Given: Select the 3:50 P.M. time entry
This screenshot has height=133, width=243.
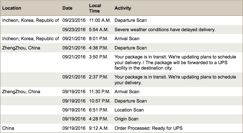Looking at the screenshot, I should 98,57.
